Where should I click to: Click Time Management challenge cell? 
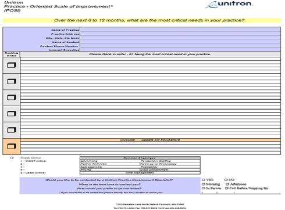click(140, 173)
